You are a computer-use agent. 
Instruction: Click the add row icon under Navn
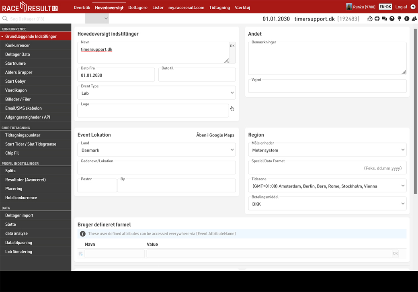(81, 254)
